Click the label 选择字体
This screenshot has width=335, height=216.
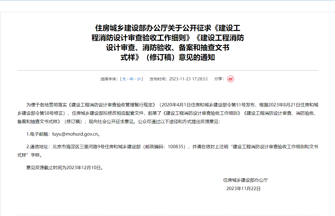click(109, 79)
